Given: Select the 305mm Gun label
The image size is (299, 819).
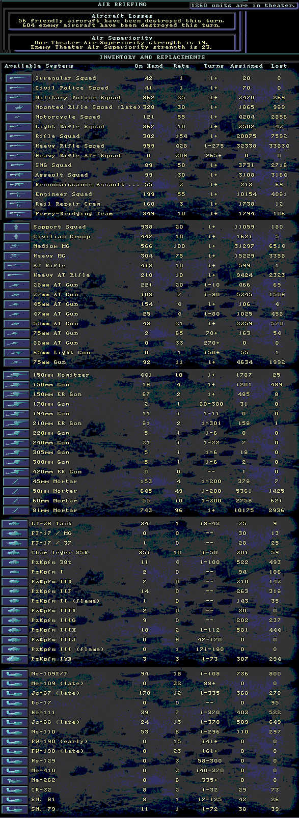Looking at the screenshot, I should tap(51, 453).
